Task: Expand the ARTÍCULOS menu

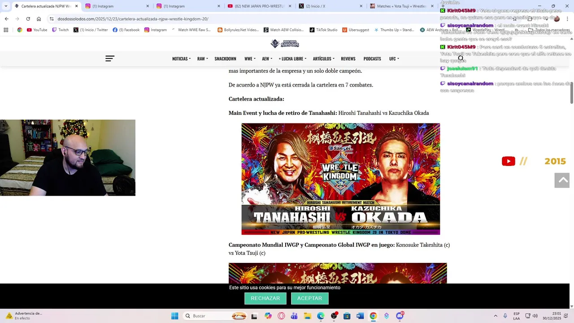Action: tap(324, 59)
